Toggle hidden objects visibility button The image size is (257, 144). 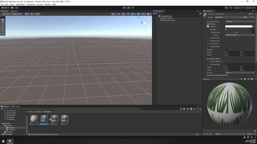click(138, 14)
